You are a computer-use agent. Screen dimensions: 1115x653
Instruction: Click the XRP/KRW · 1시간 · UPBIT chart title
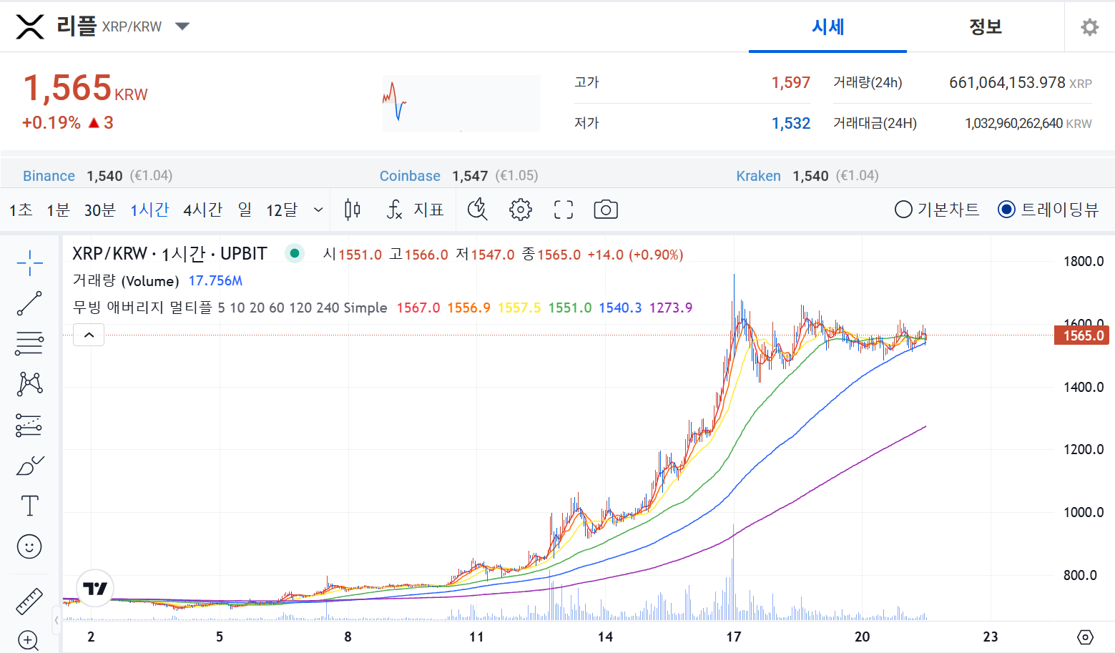(170, 254)
